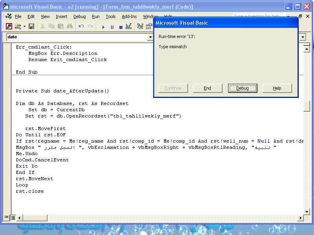Viewport: 314px width, 235px height.
Task: Click the Insert Module toolbar icon
Action: pos(18,26)
